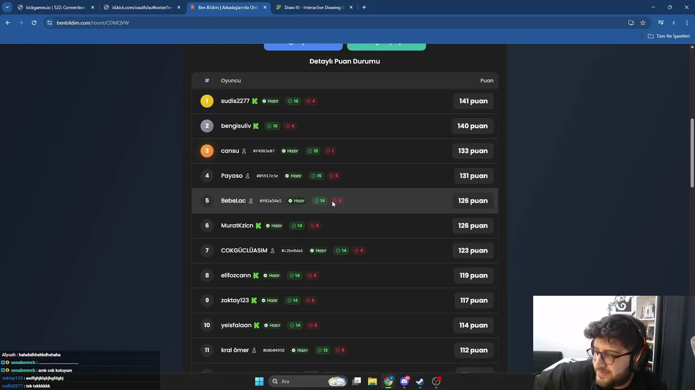The width and height of the screenshot is (695, 390).
Task: Click the guest user icon beside Payaso
Action: (x=248, y=175)
